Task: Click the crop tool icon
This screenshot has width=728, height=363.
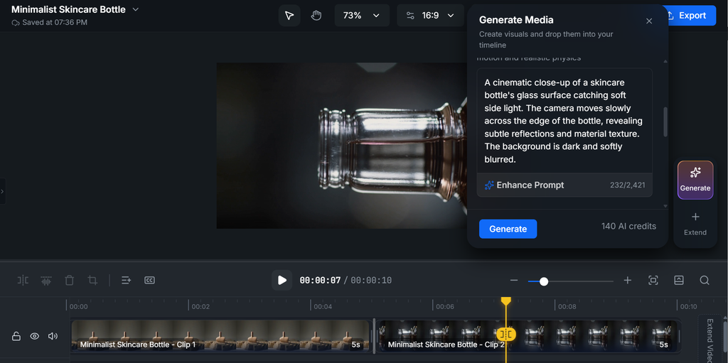Action: pos(92,281)
